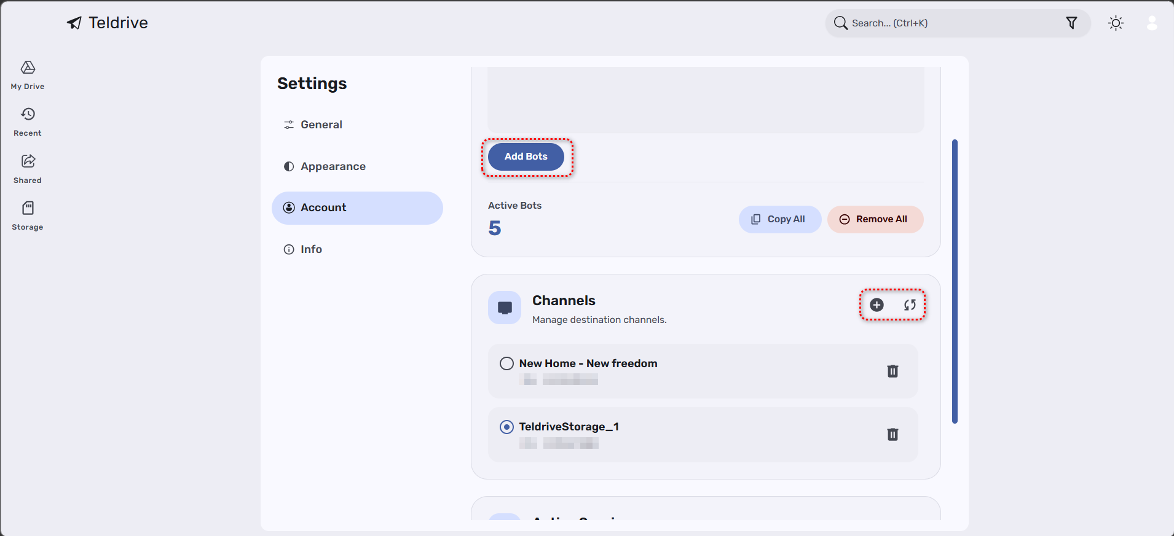The image size is (1174, 536).
Task: Click the Active Bots count 5
Action: (x=495, y=228)
